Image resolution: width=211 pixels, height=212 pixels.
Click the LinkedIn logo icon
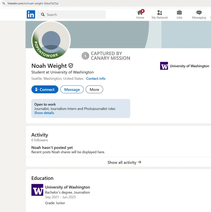pos(31,14)
